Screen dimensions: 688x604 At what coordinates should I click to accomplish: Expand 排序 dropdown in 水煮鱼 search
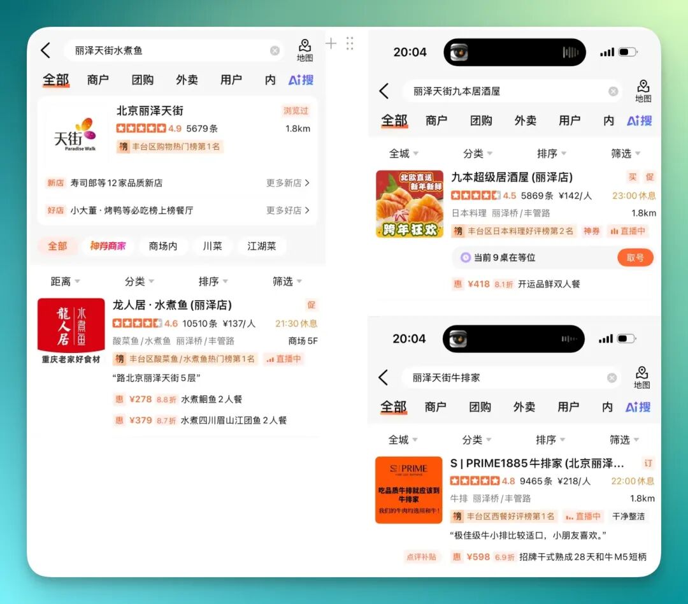point(213,282)
